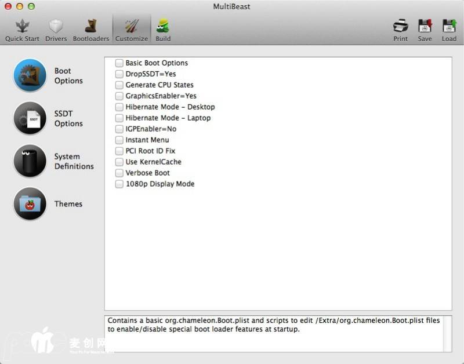
Task: Click the description pane scrollbar
Action: point(447,333)
